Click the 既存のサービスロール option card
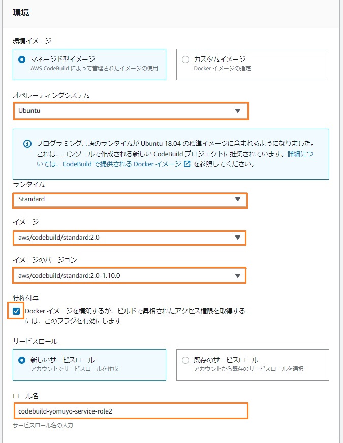This screenshot has height=443, width=343. click(x=253, y=365)
